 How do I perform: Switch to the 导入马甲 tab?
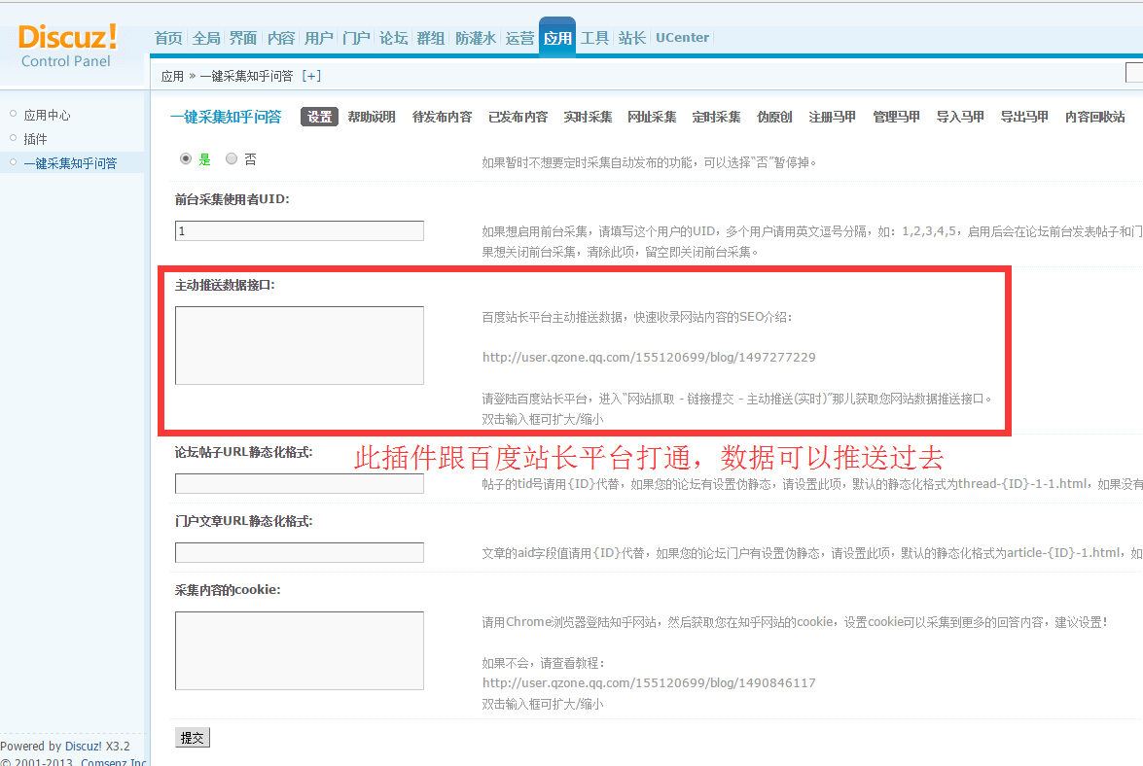click(960, 117)
